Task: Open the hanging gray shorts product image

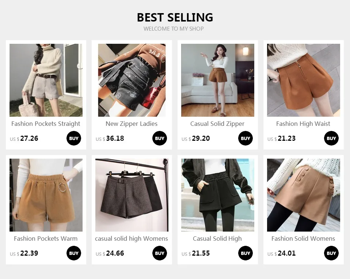Action: pos(132,195)
